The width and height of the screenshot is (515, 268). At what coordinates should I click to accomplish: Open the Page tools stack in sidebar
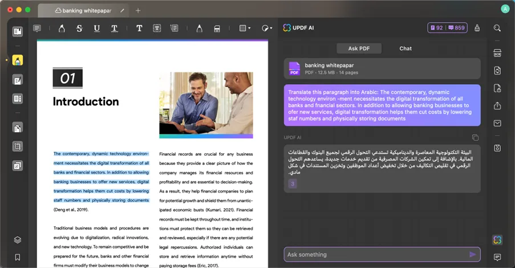click(18, 165)
